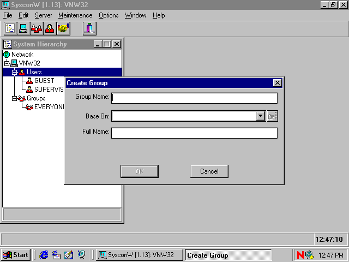Image resolution: width=349 pixels, height=262 pixels.
Task: Launch Internet Explorer from quick launch
Action: [44, 255]
